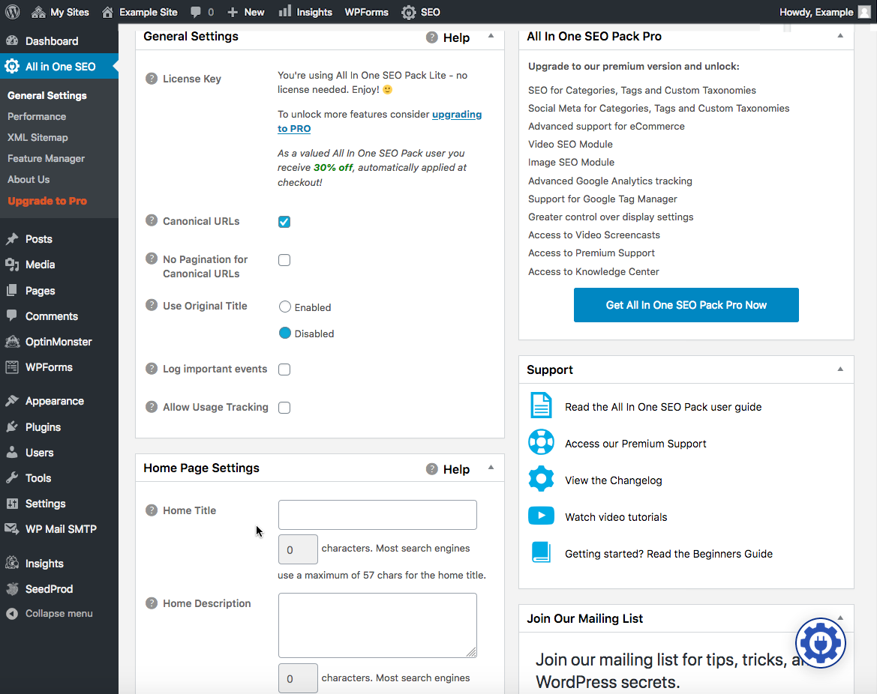The height and width of the screenshot is (694, 877).
Task: Enable Log important events checkbox
Action: point(284,369)
